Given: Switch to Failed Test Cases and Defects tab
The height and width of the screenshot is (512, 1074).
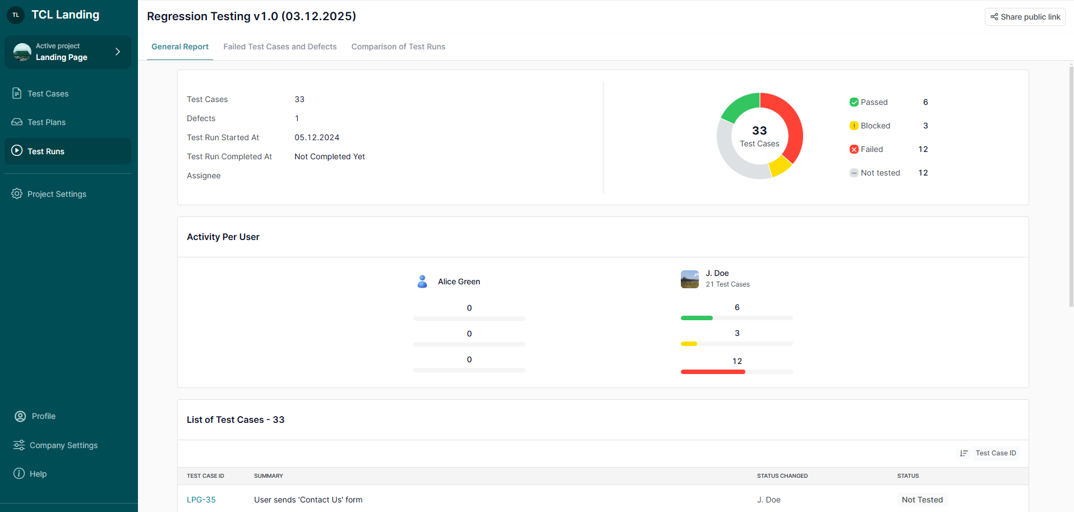Looking at the screenshot, I should click(280, 47).
